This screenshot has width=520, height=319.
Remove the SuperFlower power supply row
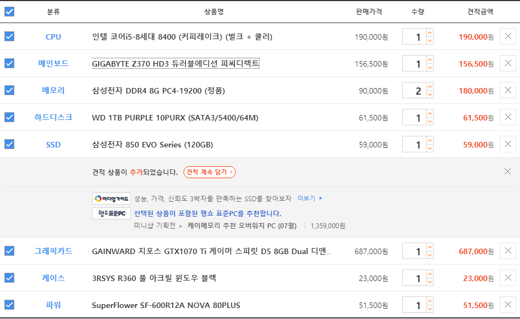pos(508,304)
